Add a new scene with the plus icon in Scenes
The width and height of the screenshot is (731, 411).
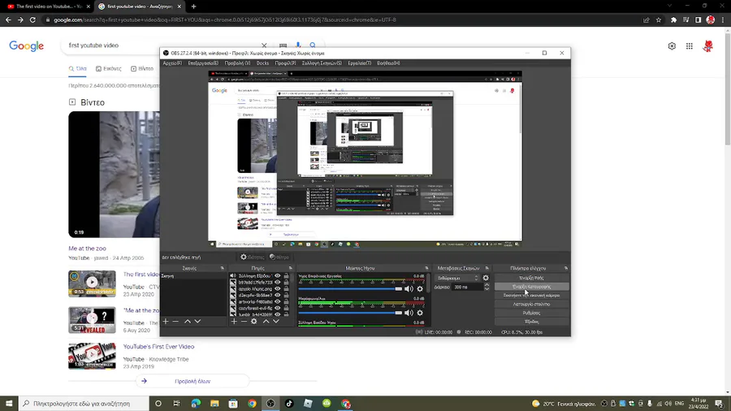tap(166, 321)
